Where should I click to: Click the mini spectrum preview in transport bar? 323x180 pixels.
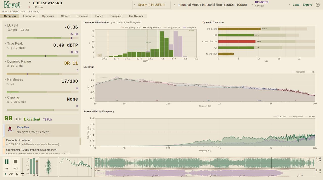pyautogui.click(x=75, y=167)
